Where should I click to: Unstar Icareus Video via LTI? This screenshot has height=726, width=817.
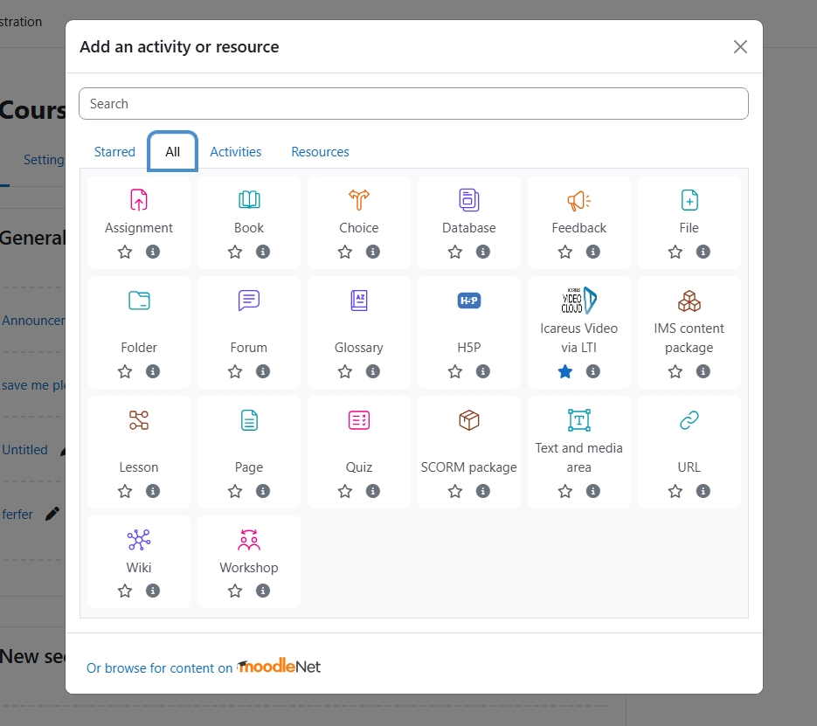click(x=565, y=371)
